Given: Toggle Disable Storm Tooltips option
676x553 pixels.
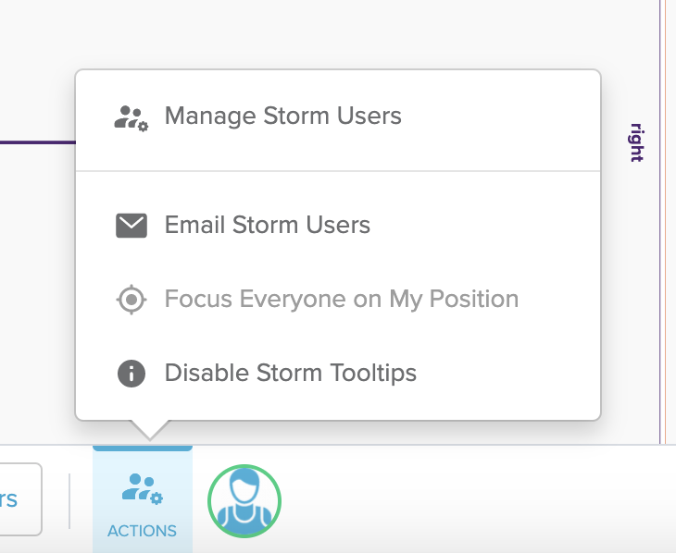Looking at the screenshot, I should (x=338, y=373).
